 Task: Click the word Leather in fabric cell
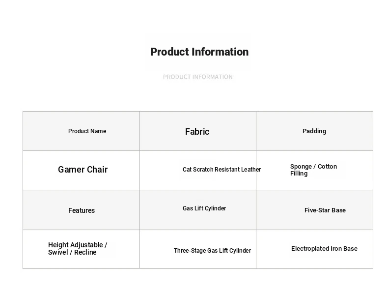click(x=251, y=170)
